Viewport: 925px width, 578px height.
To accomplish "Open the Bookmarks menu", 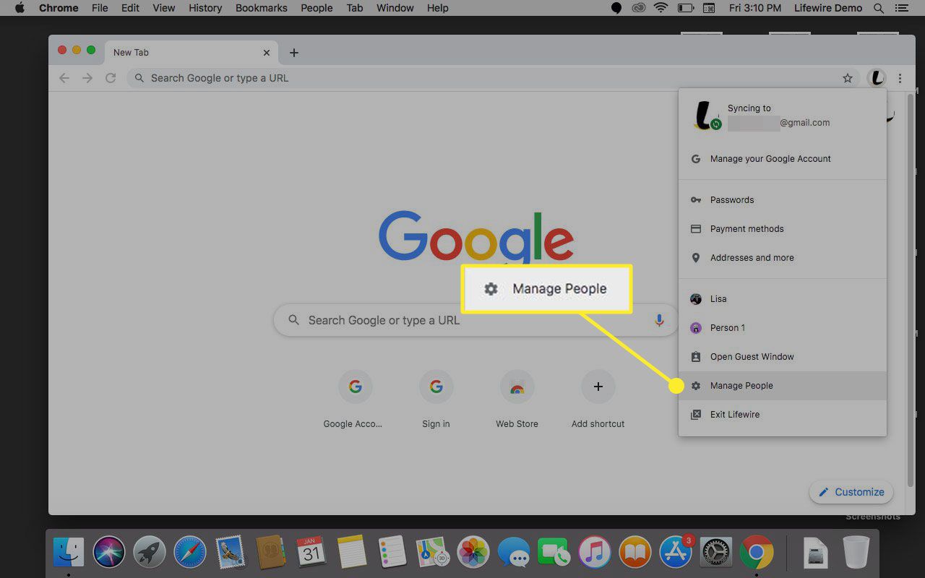I will 262,8.
